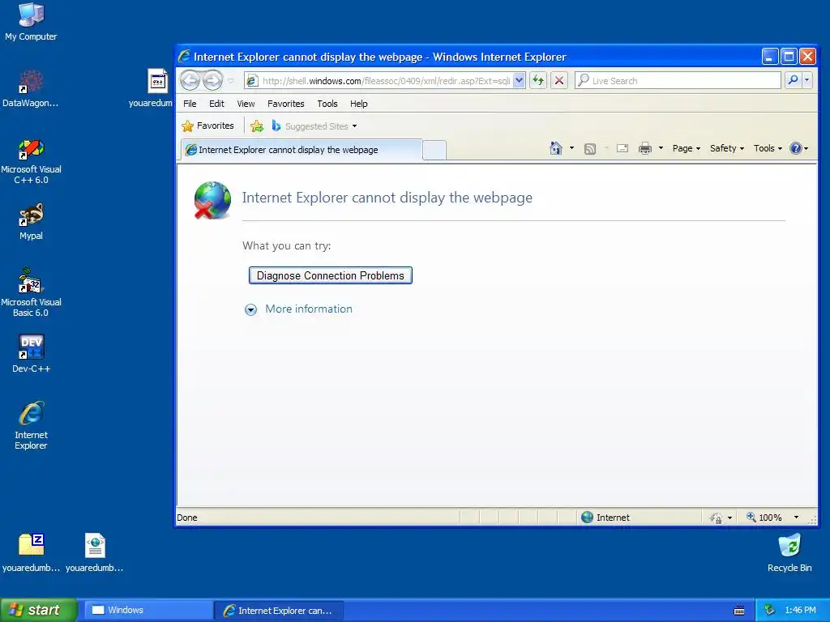Screen dimensions: 830x622
Task: Select the Dev-C++ desktop shortcut
Action: coord(32,353)
